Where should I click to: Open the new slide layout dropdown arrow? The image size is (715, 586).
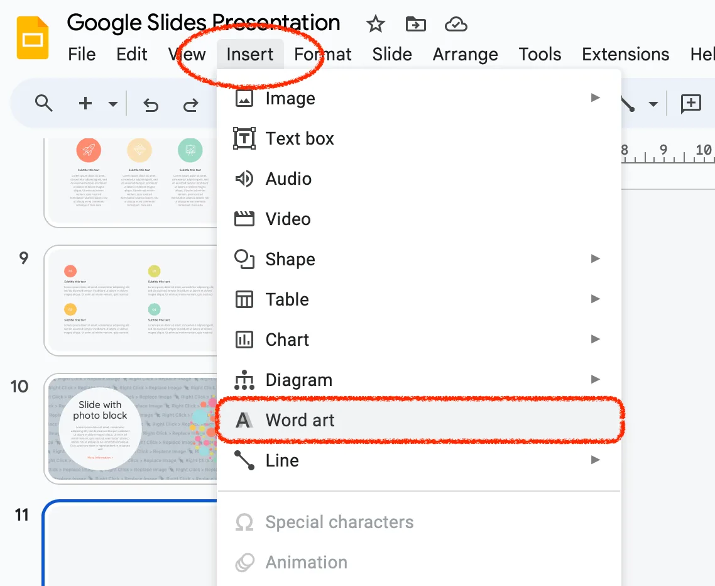[112, 104]
